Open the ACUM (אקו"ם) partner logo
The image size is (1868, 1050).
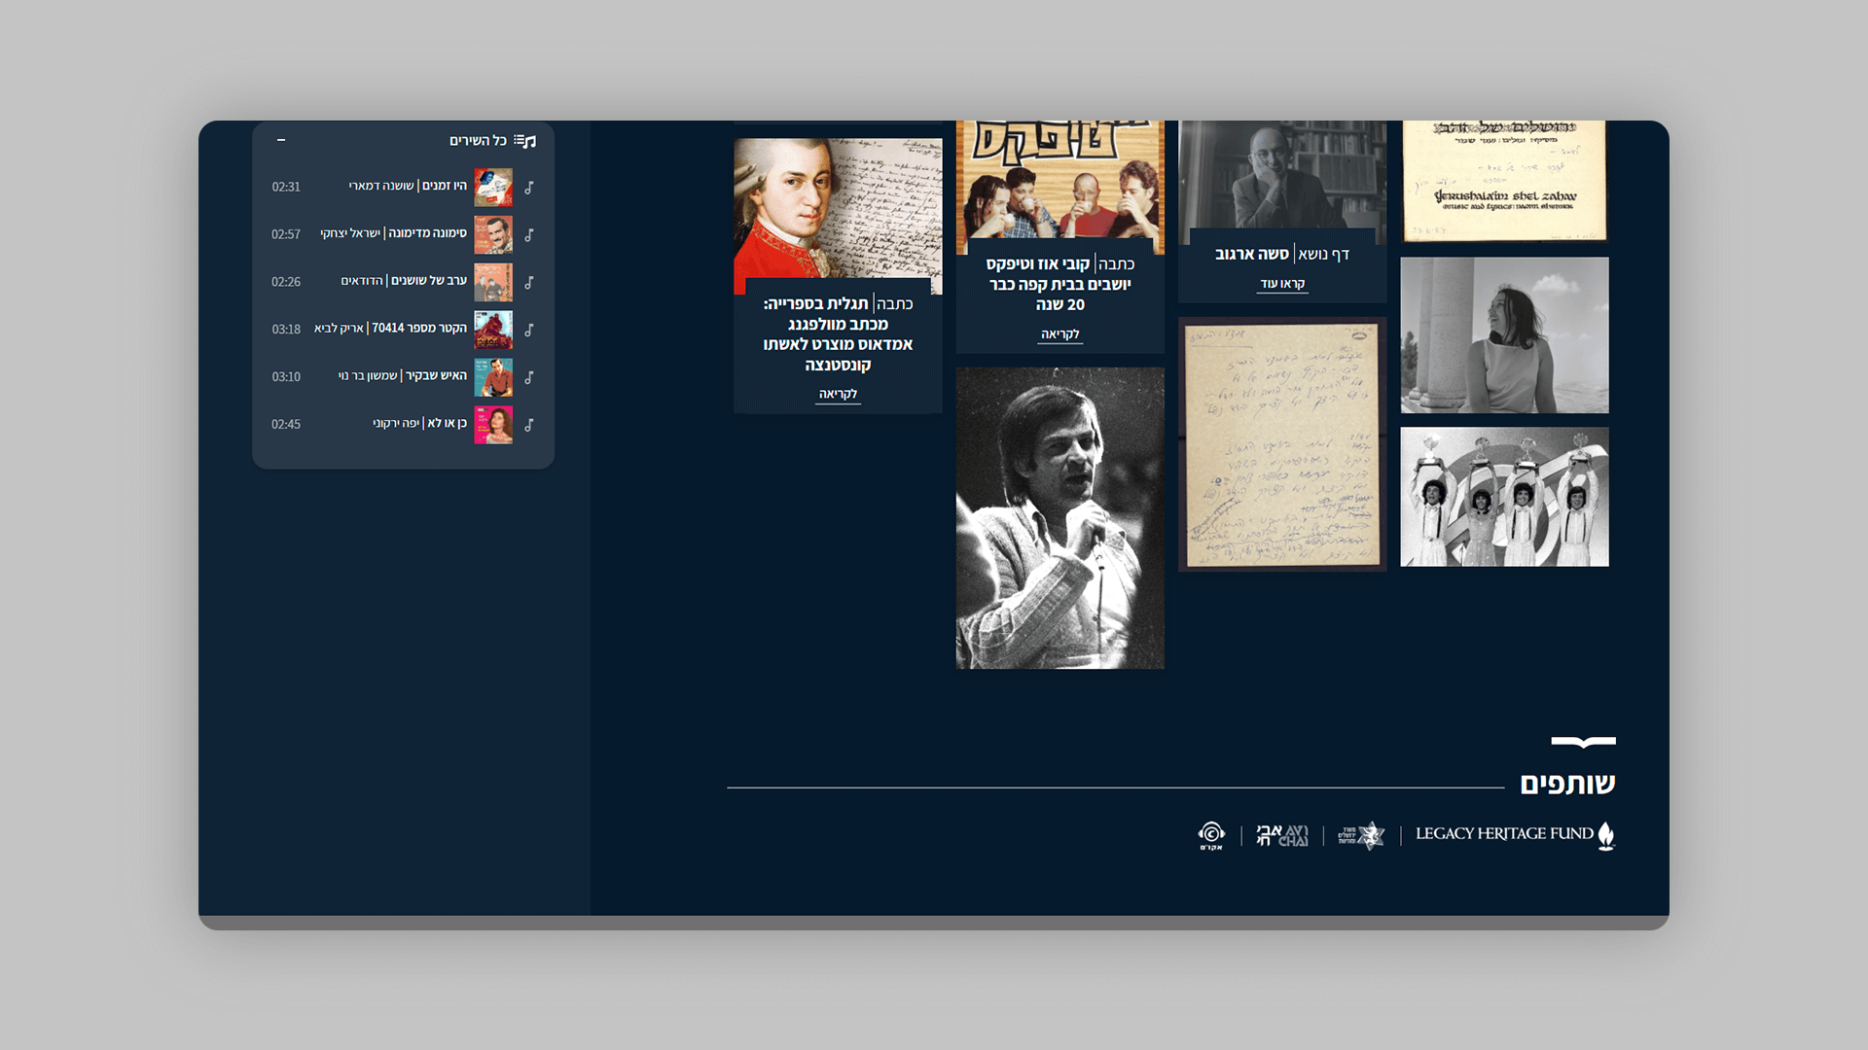pos(1210,835)
